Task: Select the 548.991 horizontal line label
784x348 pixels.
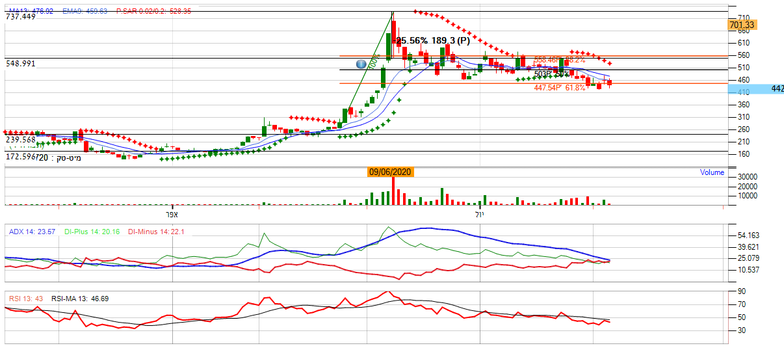Action: point(21,64)
